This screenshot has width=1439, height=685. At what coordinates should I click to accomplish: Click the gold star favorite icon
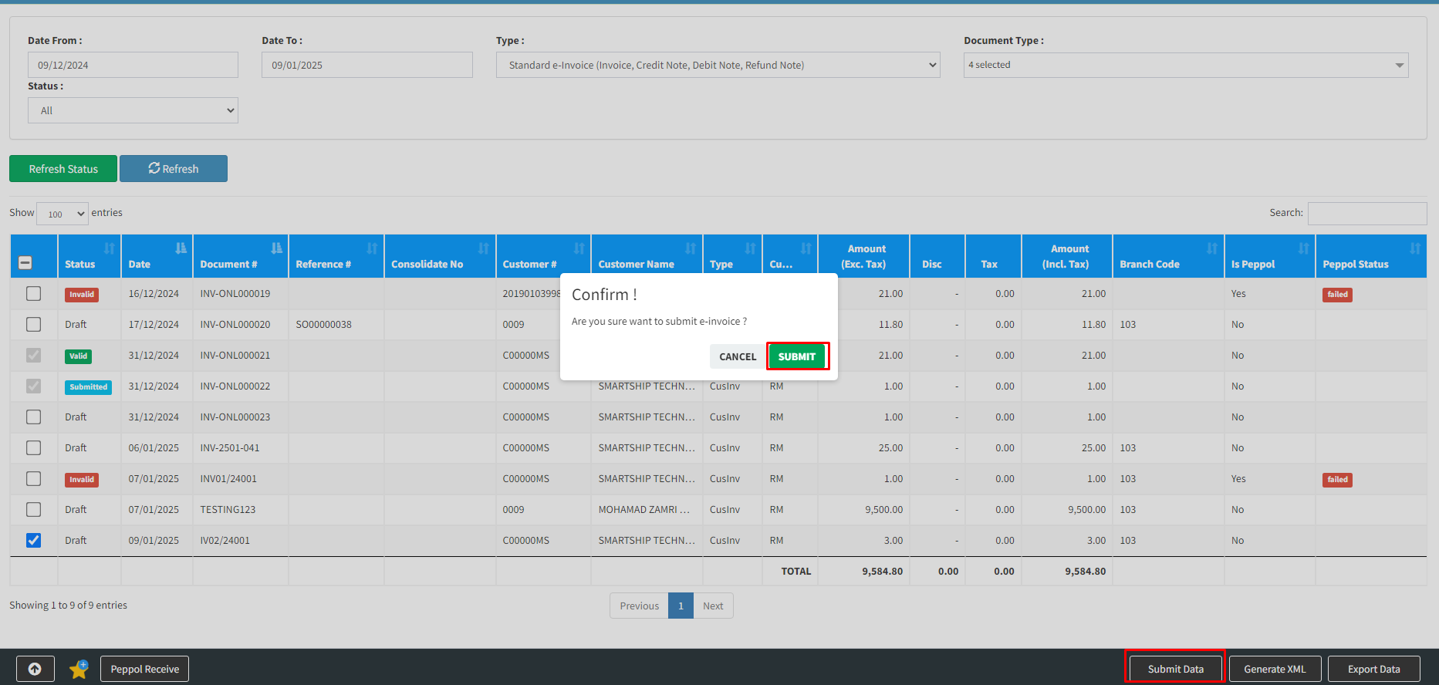pyautogui.click(x=79, y=669)
